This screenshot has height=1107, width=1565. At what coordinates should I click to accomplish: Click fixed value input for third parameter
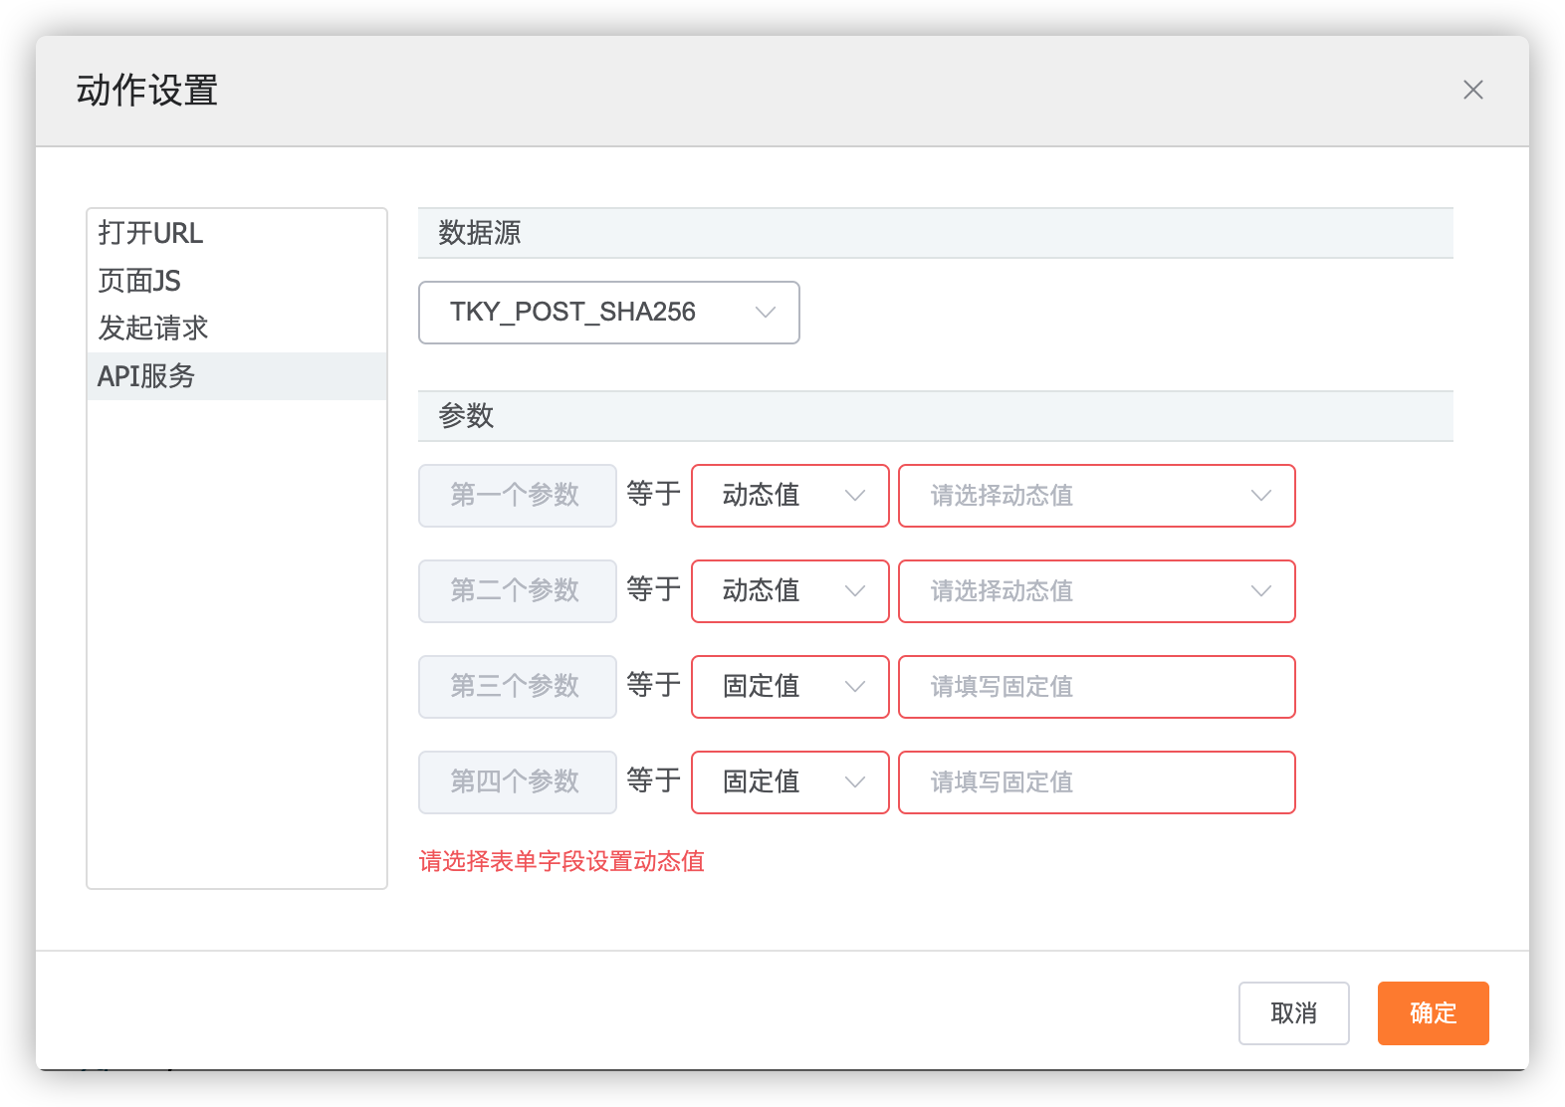1096,687
